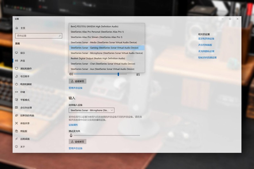
Task: Click the 多任务处理 multitasking icon
Action: coord(17,107)
